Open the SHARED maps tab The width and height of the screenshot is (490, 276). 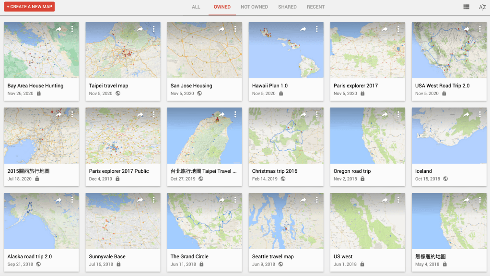287,7
